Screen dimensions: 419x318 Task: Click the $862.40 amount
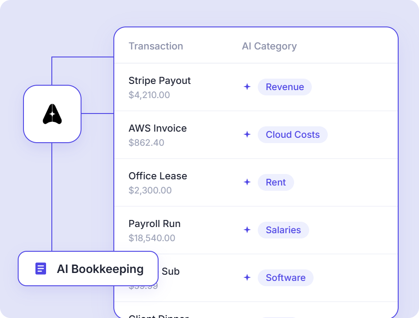tap(147, 143)
